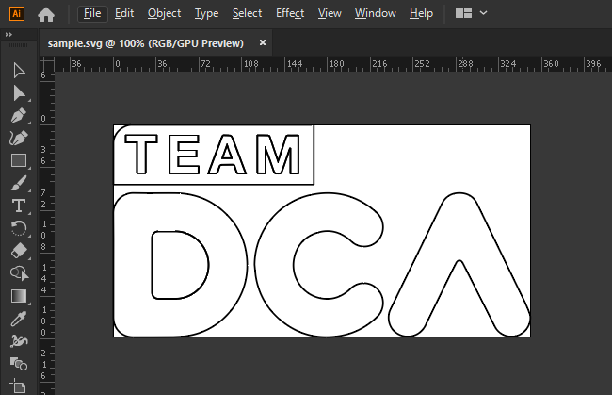The height and width of the screenshot is (395, 612).
Task: Click the letter M in TEAM
Action: (x=279, y=154)
